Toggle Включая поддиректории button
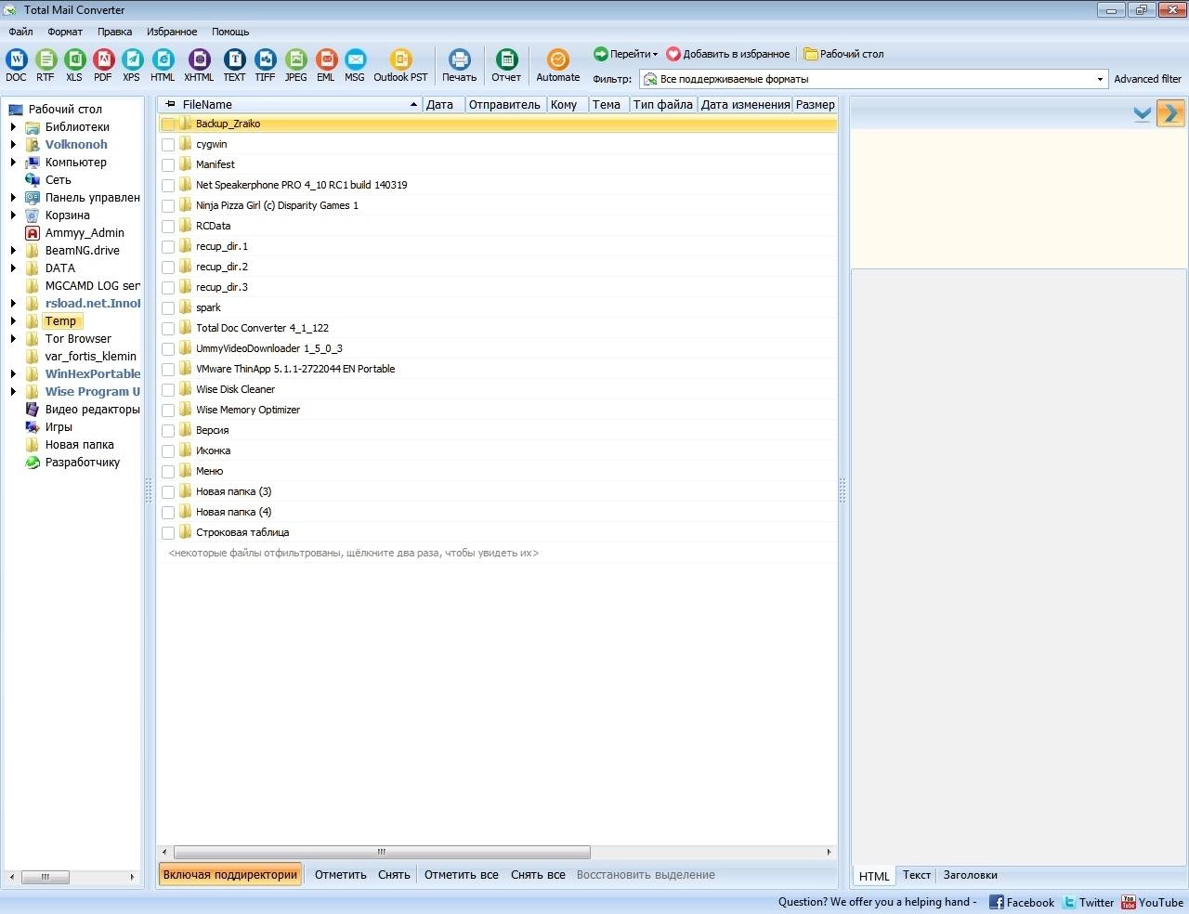This screenshot has height=914, width=1189. 230,875
